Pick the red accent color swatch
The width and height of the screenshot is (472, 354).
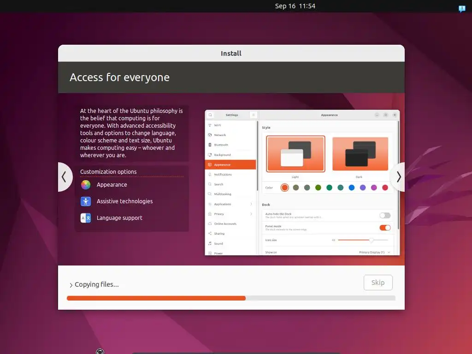385,188
